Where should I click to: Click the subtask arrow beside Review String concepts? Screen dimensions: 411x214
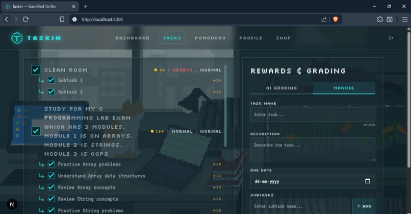41,199
